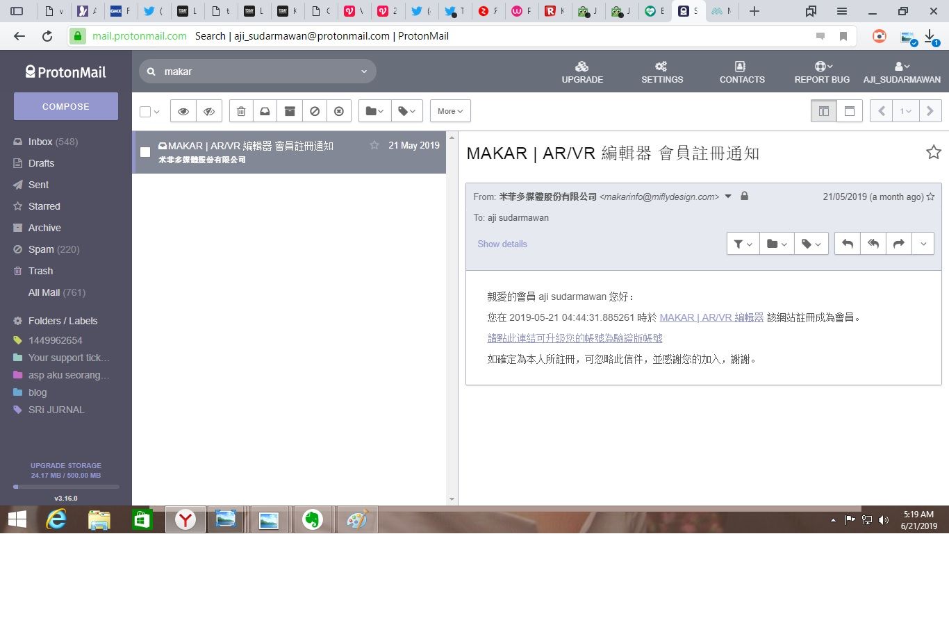Click the search magnifier icon
Viewport: 949px width, 618px height.
pyautogui.click(x=151, y=72)
